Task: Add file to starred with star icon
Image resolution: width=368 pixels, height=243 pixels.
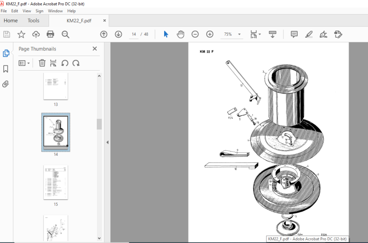Action: click(21, 34)
